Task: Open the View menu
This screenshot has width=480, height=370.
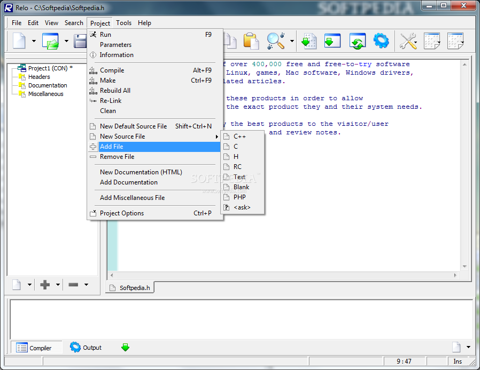Action: [x=51, y=23]
